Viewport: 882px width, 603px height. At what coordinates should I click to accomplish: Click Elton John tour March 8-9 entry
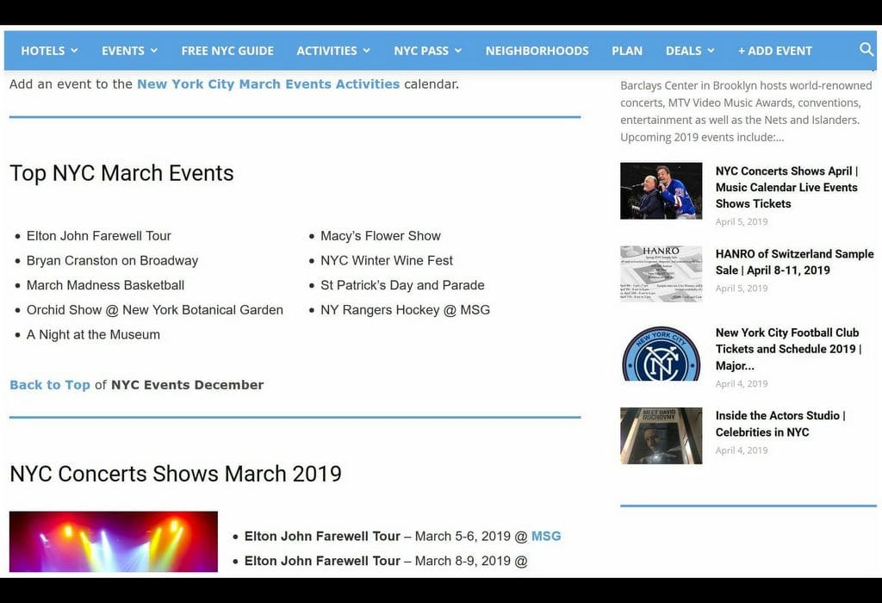386,561
